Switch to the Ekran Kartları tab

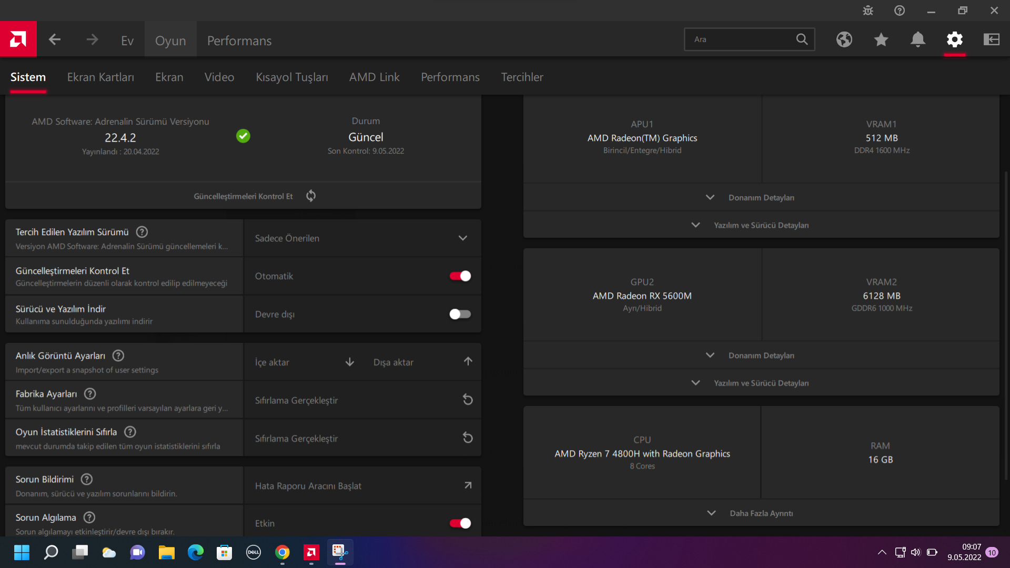point(100,77)
